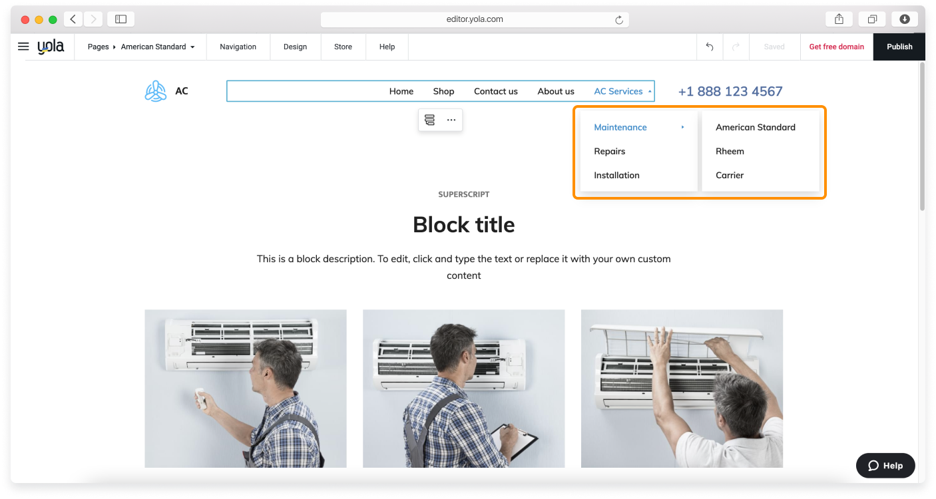
Task: Redo the last undone edit
Action: click(736, 47)
